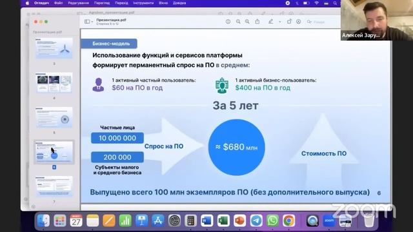This screenshot has height=232, width=413.
Task: Show the document inspector info icon
Action: (x=228, y=22)
